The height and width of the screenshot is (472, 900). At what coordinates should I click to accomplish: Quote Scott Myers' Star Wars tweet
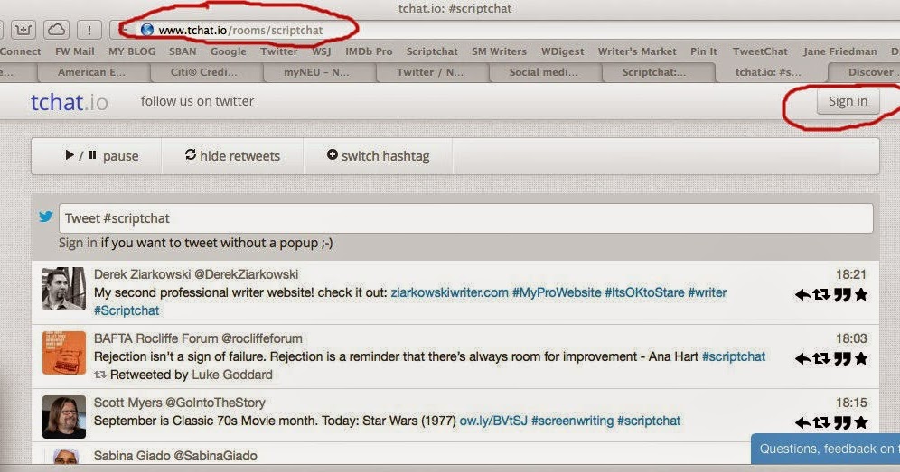(842, 423)
